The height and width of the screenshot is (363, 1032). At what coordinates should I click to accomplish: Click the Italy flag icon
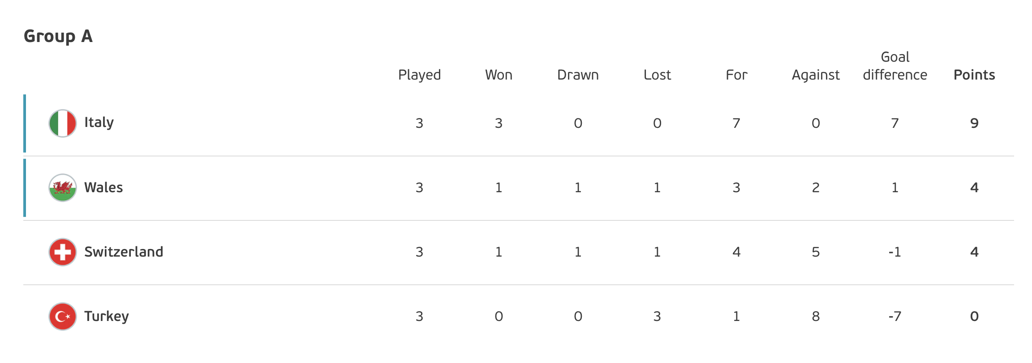[62, 123]
